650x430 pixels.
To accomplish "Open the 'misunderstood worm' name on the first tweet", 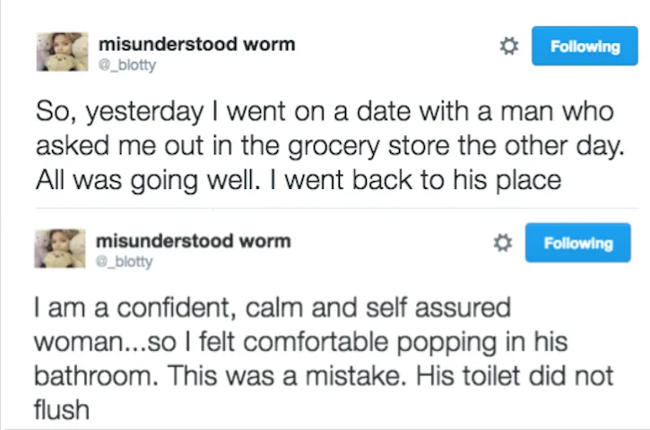I will 197,44.
